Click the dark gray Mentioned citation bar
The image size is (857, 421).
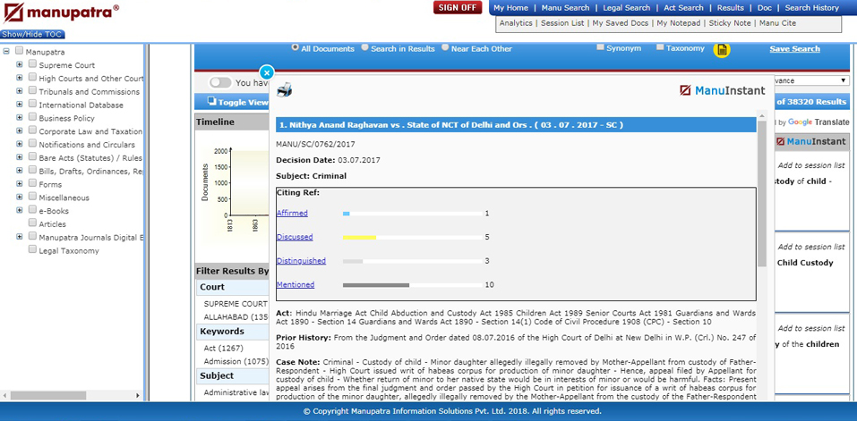click(x=376, y=284)
